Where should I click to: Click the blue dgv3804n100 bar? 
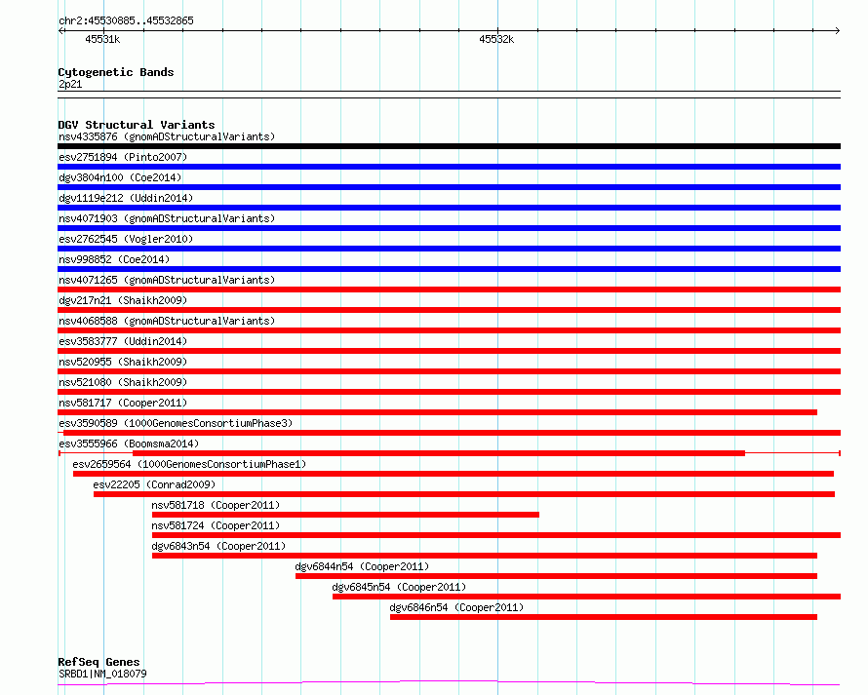click(x=449, y=187)
